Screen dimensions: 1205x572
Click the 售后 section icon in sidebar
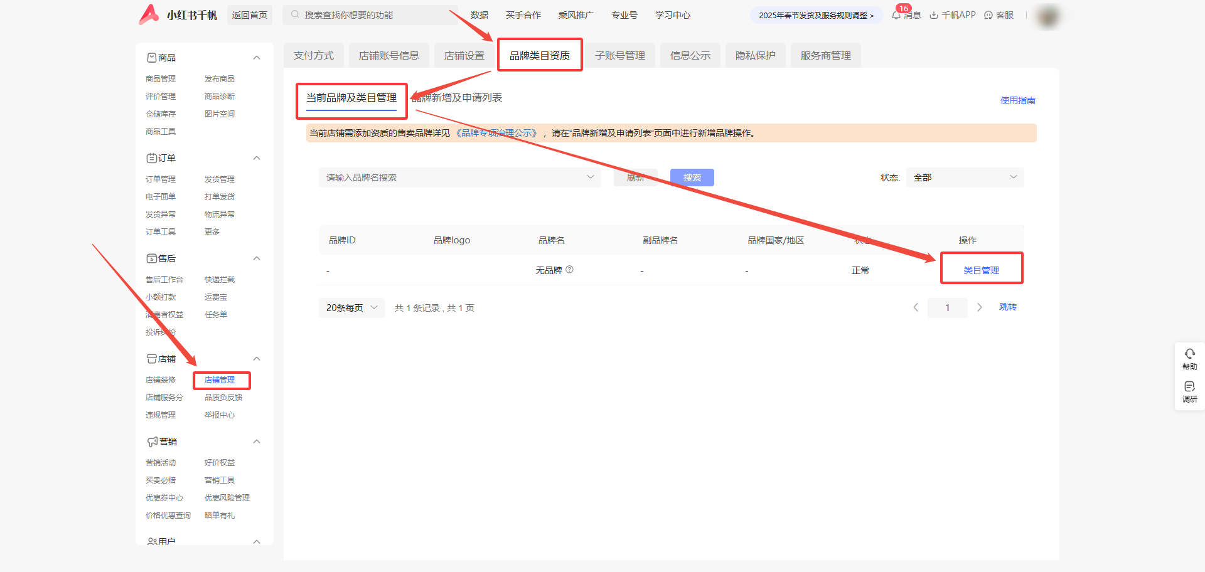click(151, 258)
